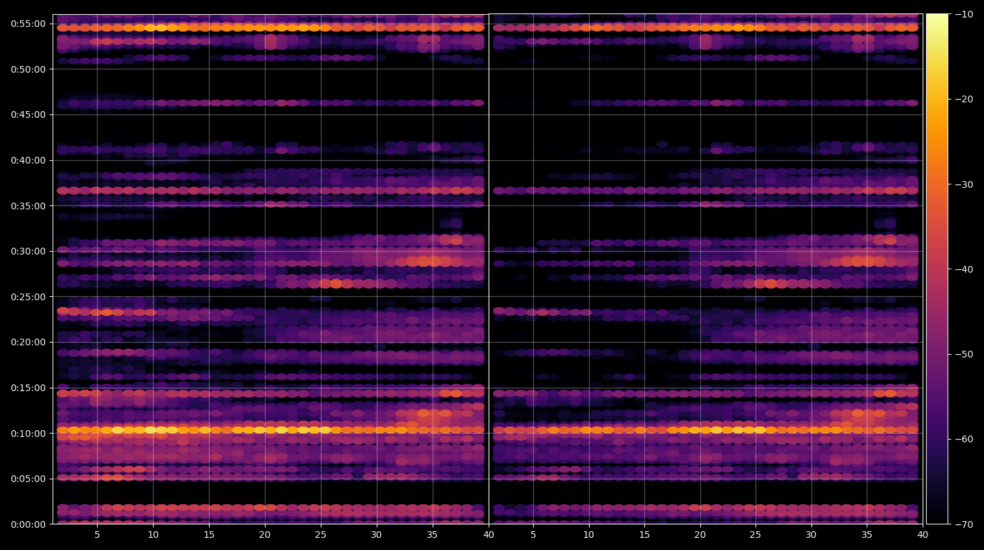Select the "−20" colorbar tick label
Image resolution: width=984 pixels, height=550 pixels.
964,99
